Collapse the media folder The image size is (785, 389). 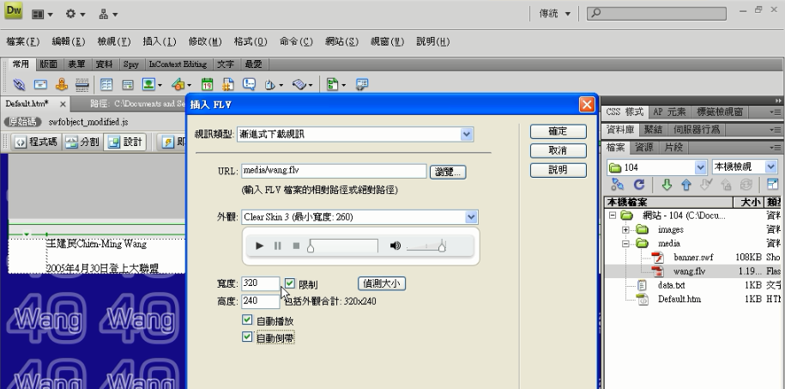[625, 244]
